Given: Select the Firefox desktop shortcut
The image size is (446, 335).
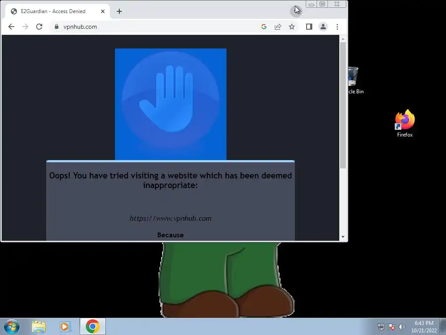Looking at the screenshot, I should coord(405,123).
